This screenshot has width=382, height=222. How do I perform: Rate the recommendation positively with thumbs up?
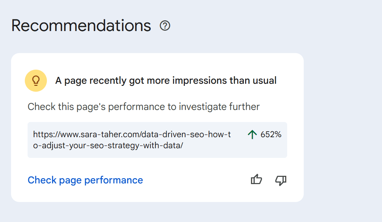257,180
